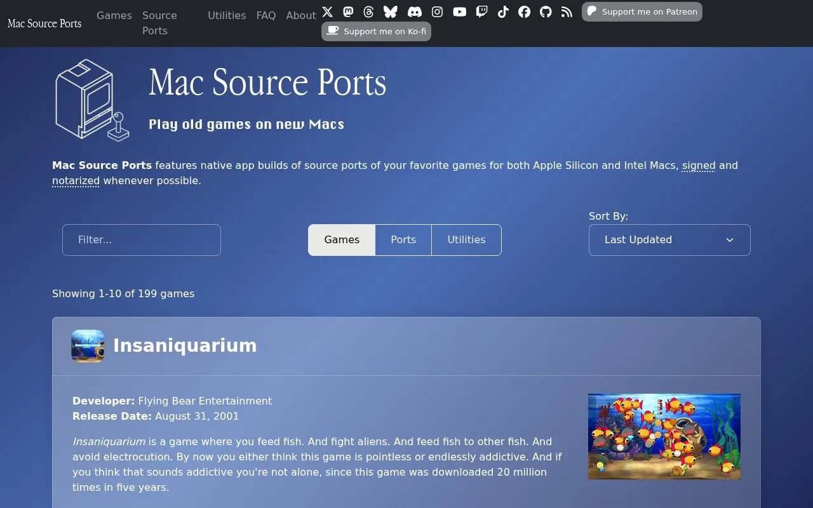
Task: Click the Bluesky butterfly icon
Action: click(390, 11)
